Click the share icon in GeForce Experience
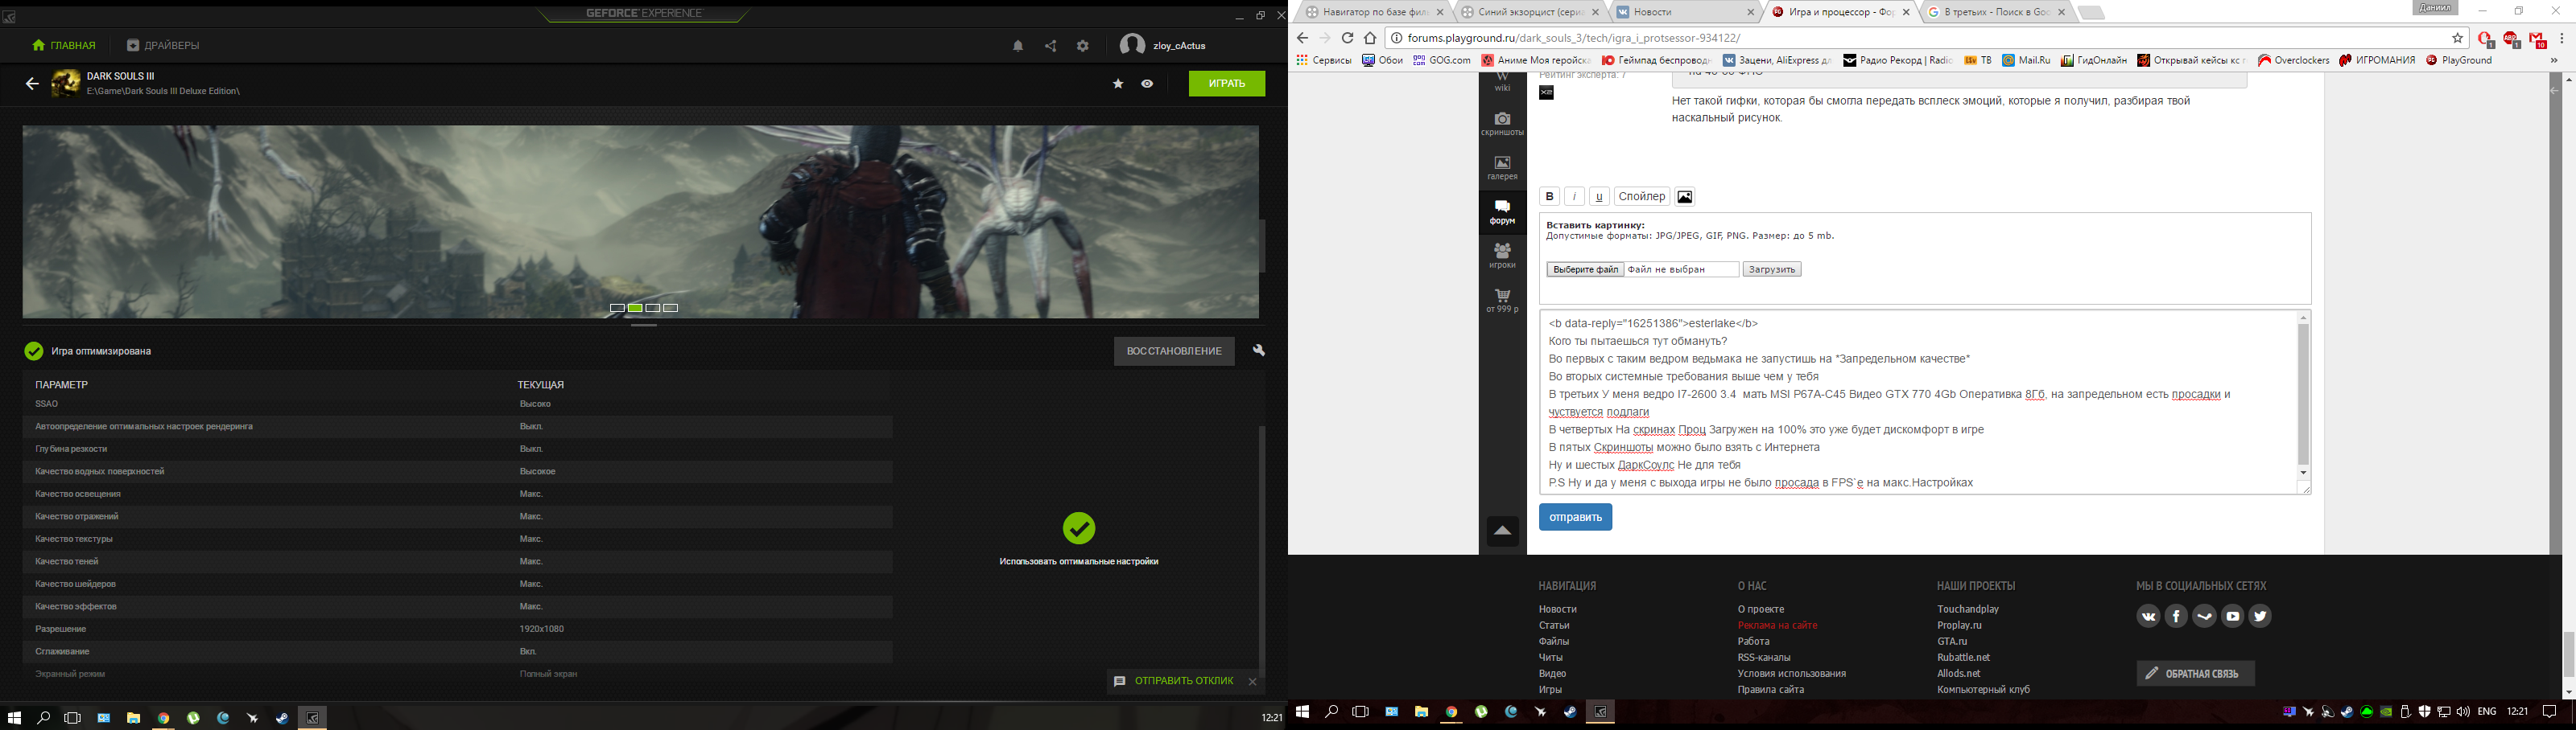The image size is (2576, 730). pyautogui.click(x=1050, y=46)
